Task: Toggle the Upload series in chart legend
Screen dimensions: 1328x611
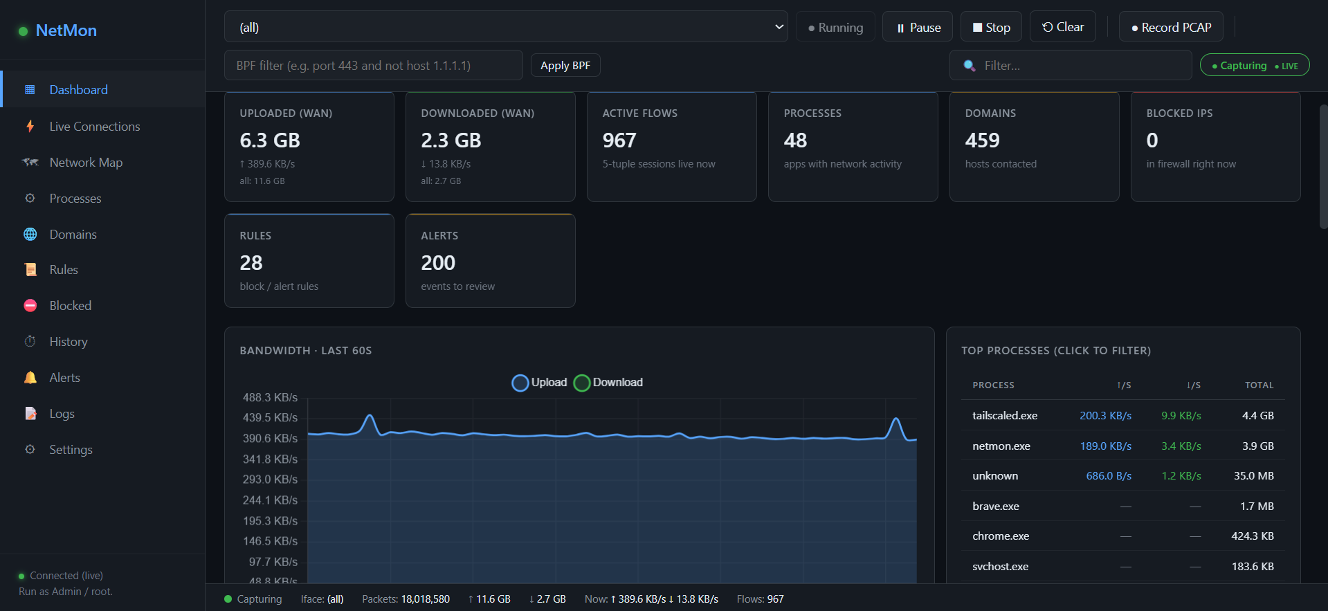Action: click(x=539, y=383)
